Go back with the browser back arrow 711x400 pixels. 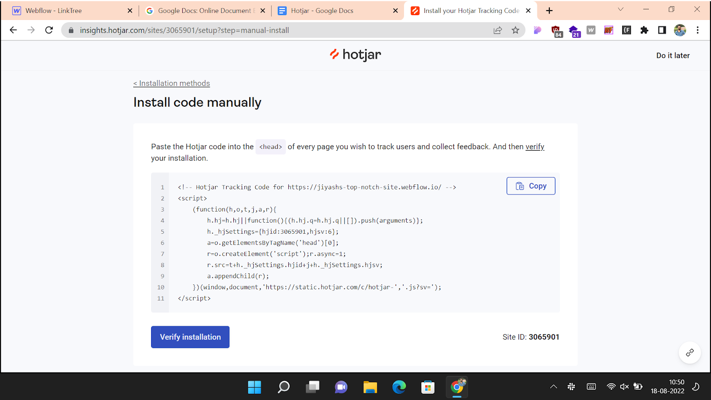click(13, 30)
